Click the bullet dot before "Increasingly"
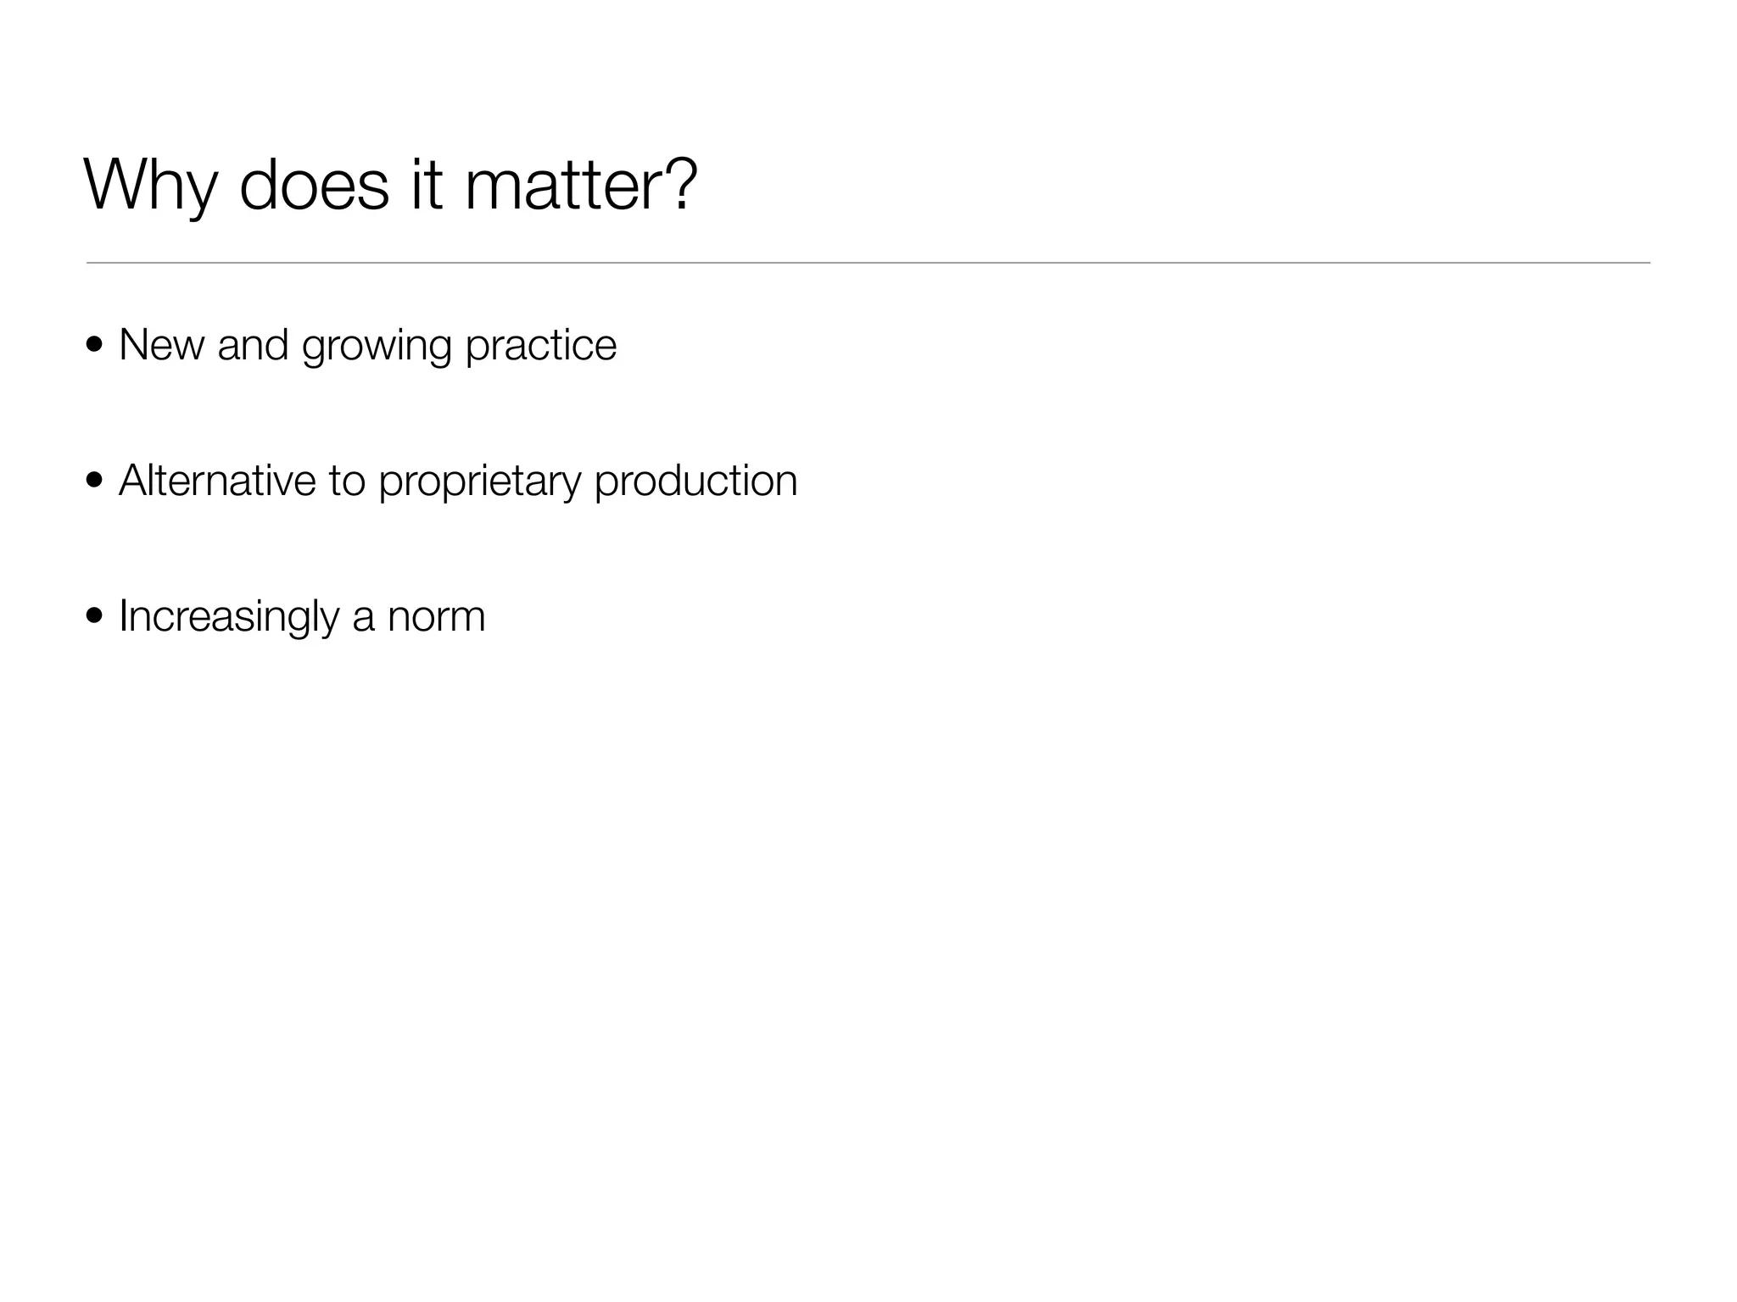The image size is (1737, 1302). (x=95, y=616)
